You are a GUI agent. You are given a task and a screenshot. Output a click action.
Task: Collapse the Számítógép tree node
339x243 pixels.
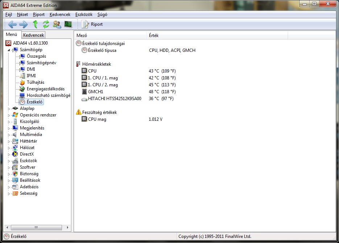point(9,50)
